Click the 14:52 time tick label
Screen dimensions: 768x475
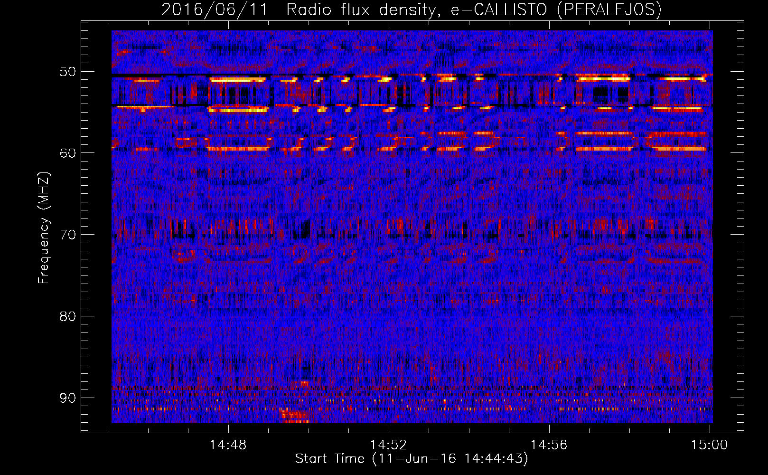pos(389,445)
